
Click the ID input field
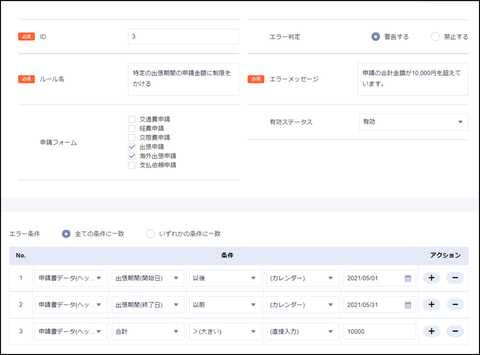click(x=183, y=37)
